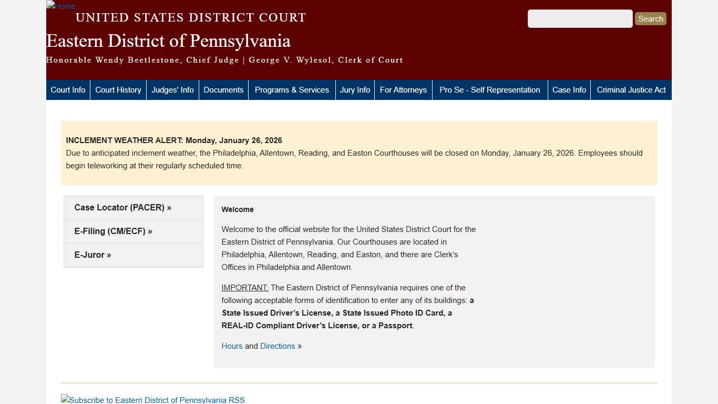The image size is (718, 404).
Task: Open the E-Juror link
Action: (x=93, y=255)
